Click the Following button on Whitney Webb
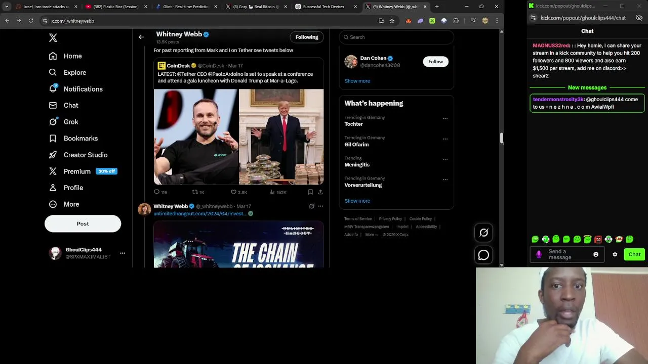Image resolution: width=648 pixels, height=364 pixels. click(307, 37)
